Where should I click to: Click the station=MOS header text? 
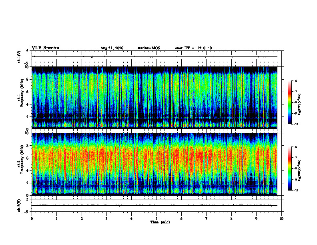tap(149, 48)
